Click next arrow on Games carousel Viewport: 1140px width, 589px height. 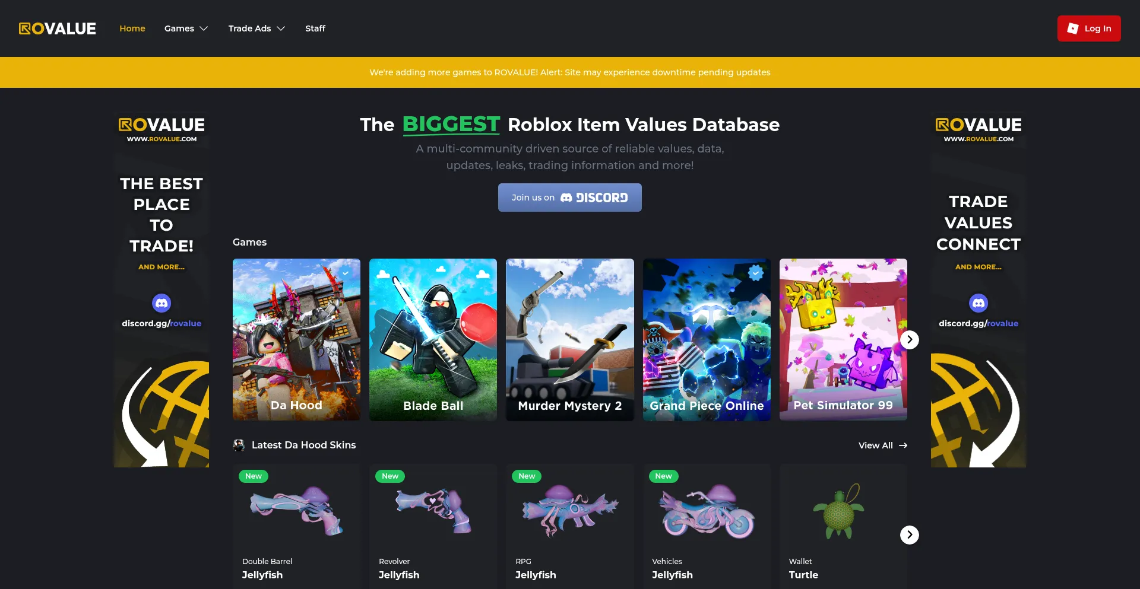click(x=909, y=340)
